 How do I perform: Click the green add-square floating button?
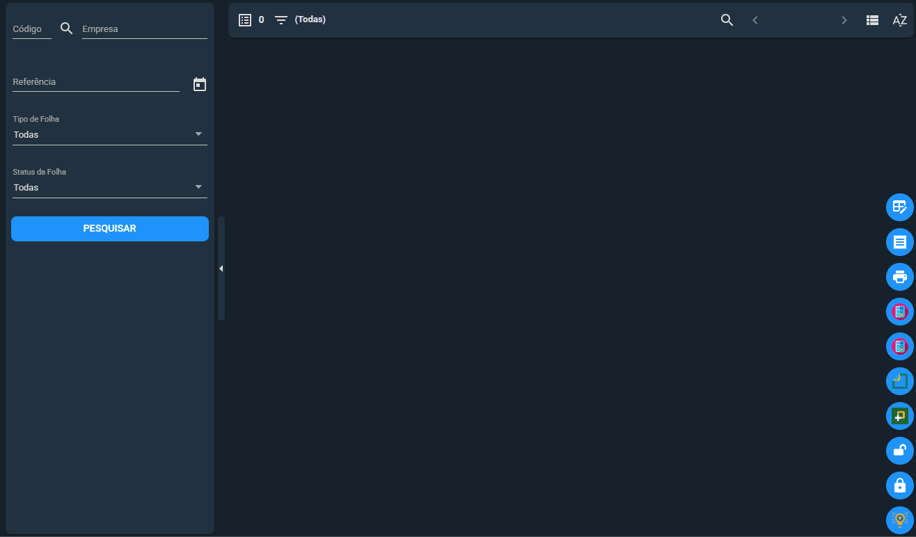pos(900,416)
